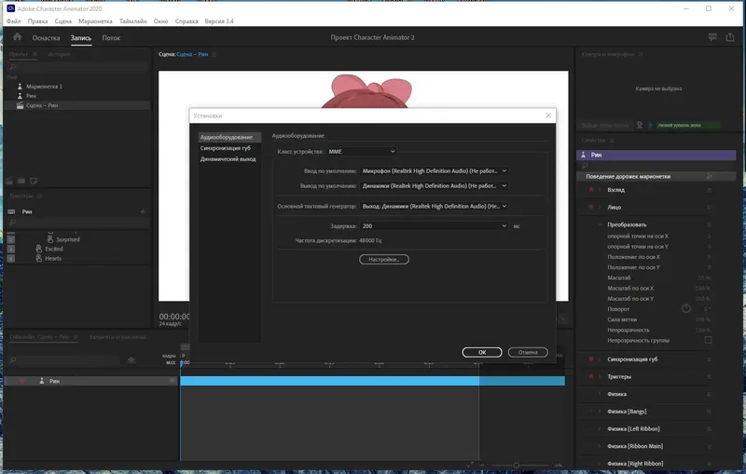The width and height of the screenshot is (746, 474).
Task: Select the Марионетка 1 puppet icon
Action: tap(20, 87)
